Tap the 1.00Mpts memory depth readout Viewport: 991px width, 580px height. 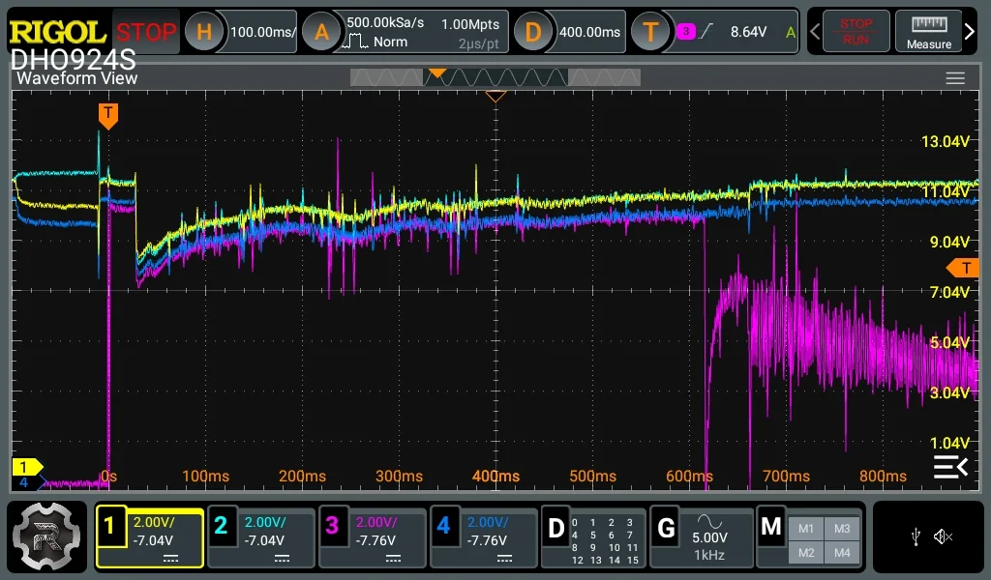[x=470, y=24]
